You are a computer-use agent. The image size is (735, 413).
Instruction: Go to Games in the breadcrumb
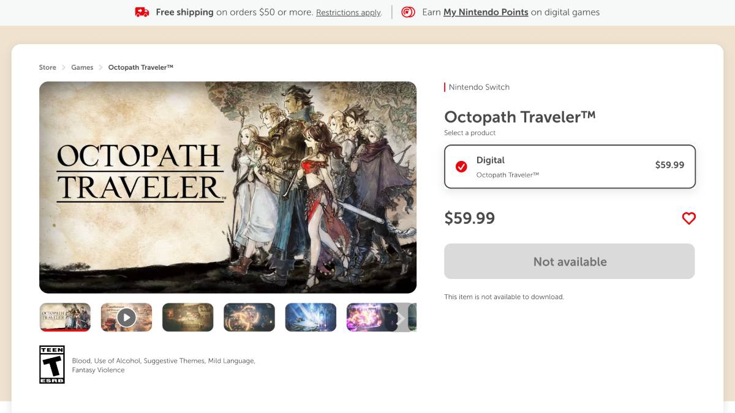tap(82, 67)
